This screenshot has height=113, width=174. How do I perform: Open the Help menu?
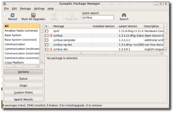(x=50, y=8)
